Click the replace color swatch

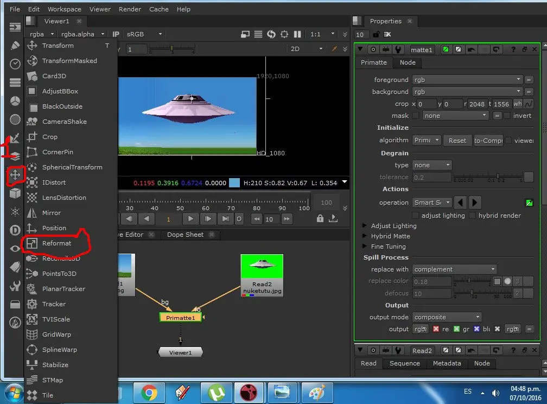pos(497,281)
